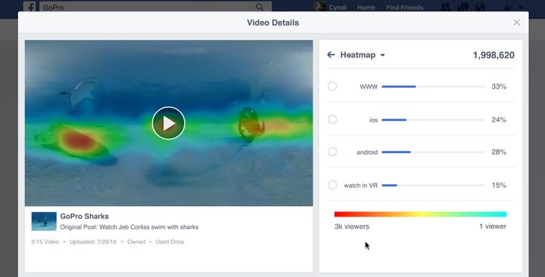Click the 0:15 Video metadata text
This screenshot has height=277, width=545.
[45, 242]
